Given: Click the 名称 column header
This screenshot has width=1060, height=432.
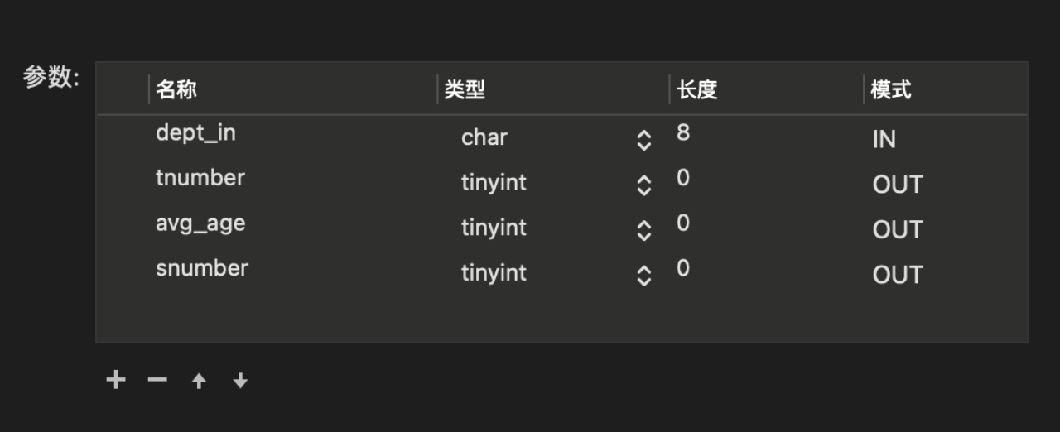Looking at the screenshot, I should 176,89.
